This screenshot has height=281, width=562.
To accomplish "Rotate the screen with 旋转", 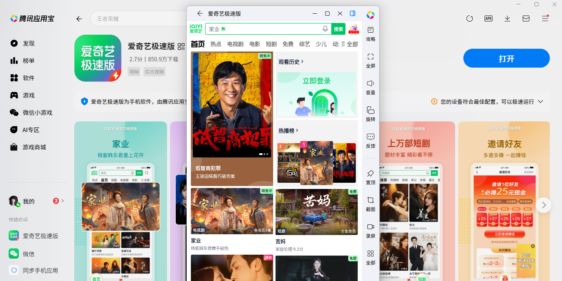I will tap(370, 114).
